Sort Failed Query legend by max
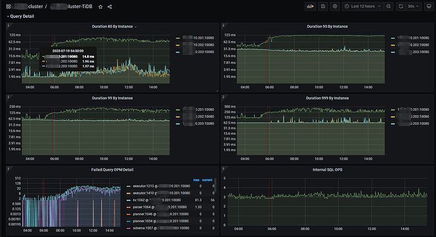The image size is (436, 237). [197, 180]
